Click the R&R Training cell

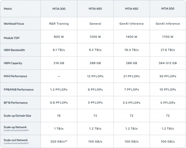point(59,24)
